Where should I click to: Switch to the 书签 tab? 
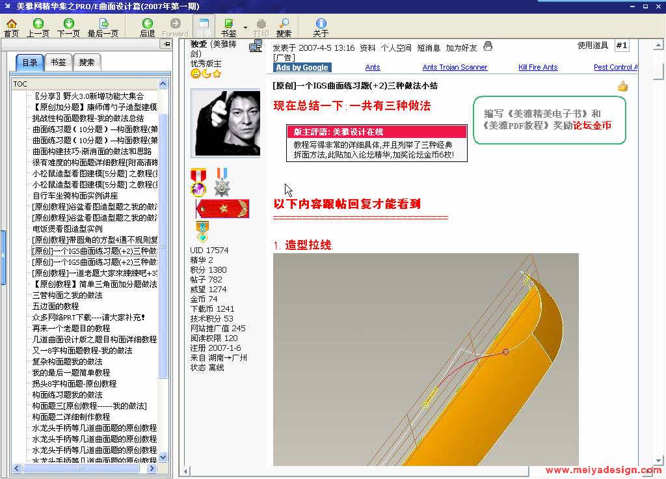click(x=59, y=62)
